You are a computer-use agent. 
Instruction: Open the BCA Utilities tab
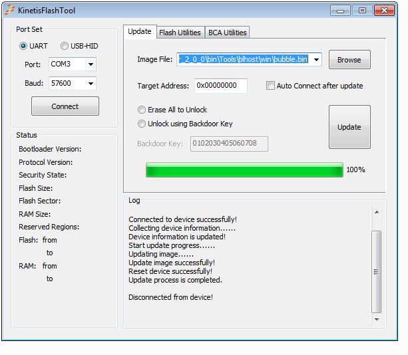tap(228, 33)
